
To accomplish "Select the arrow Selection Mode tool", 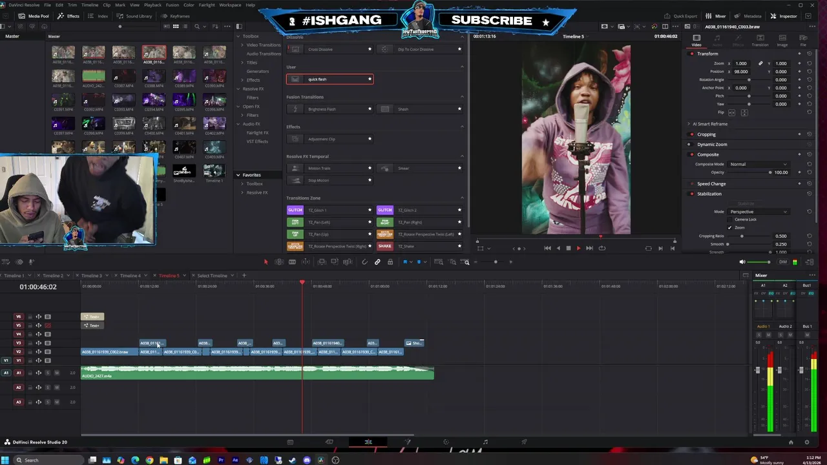I will [x=266, y=262].
